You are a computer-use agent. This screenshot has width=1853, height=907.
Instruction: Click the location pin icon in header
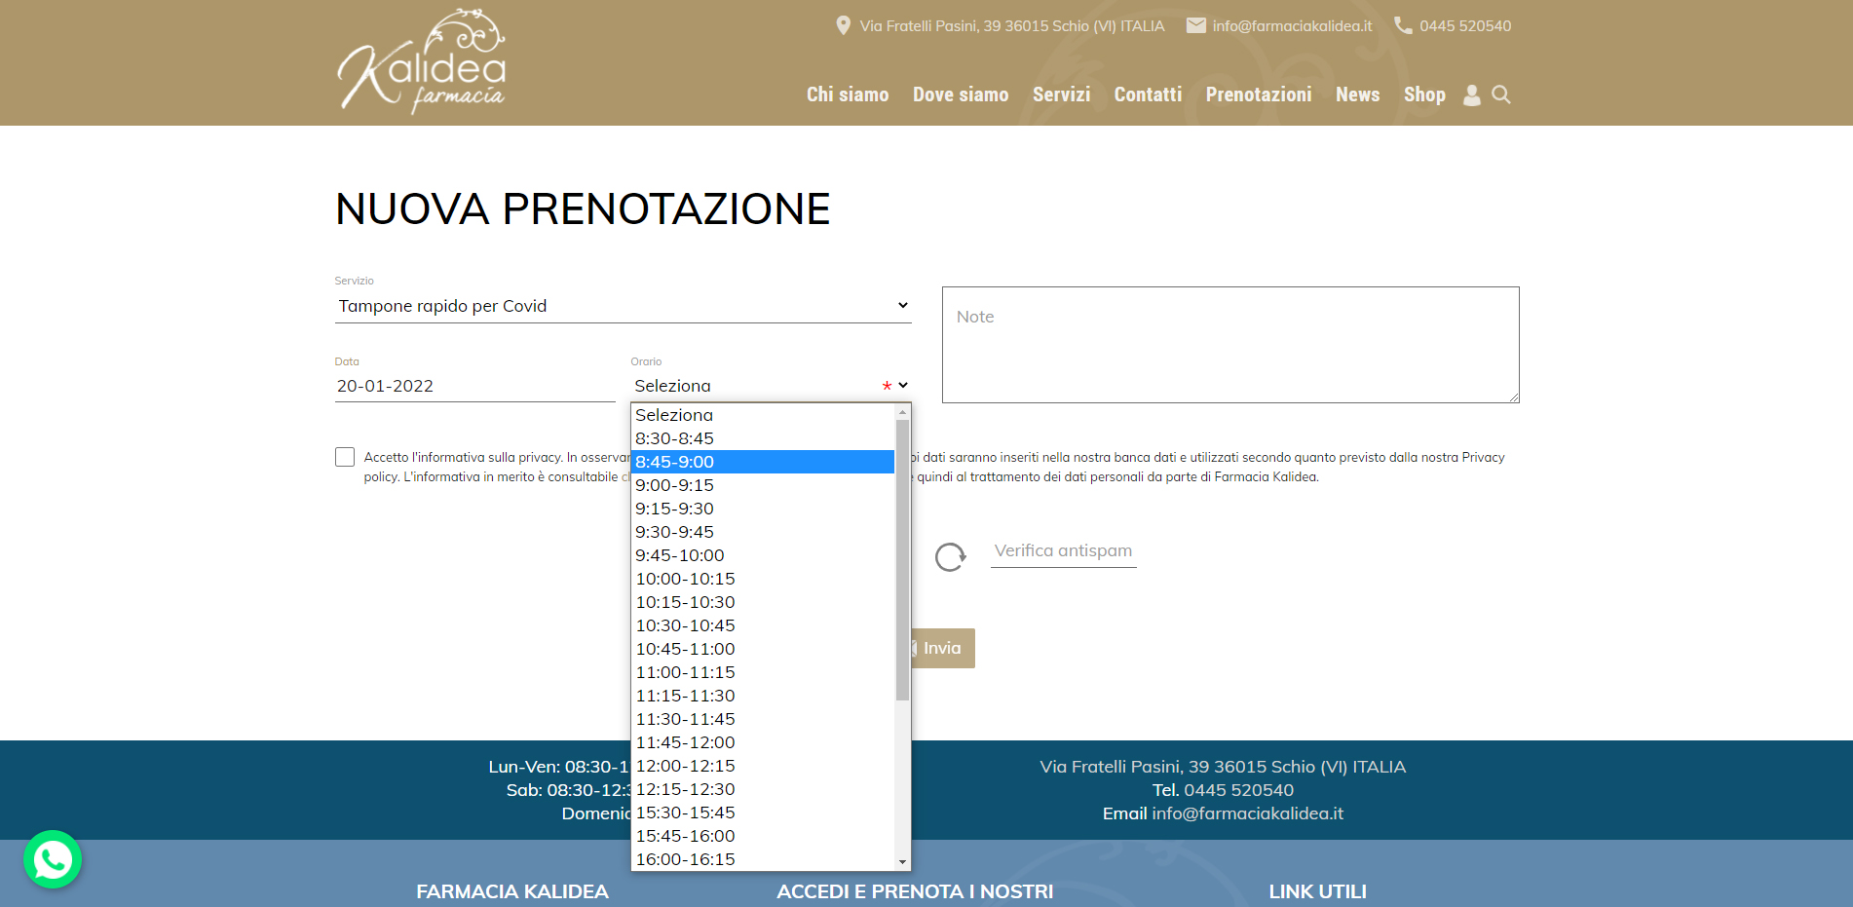843,26
